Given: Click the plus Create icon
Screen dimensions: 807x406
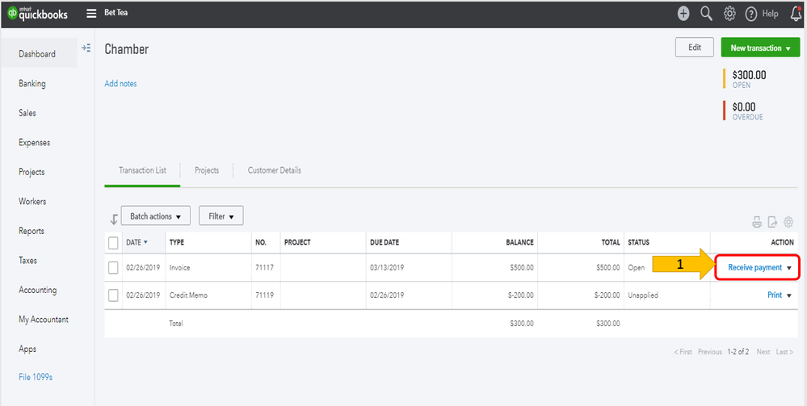Looking at the screenshot, I should pyautogui.click(x=683, y=14).
